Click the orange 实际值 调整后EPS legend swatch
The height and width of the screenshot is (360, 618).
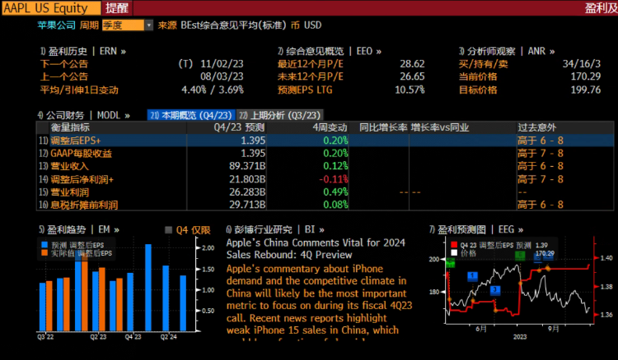pos(44,252)
